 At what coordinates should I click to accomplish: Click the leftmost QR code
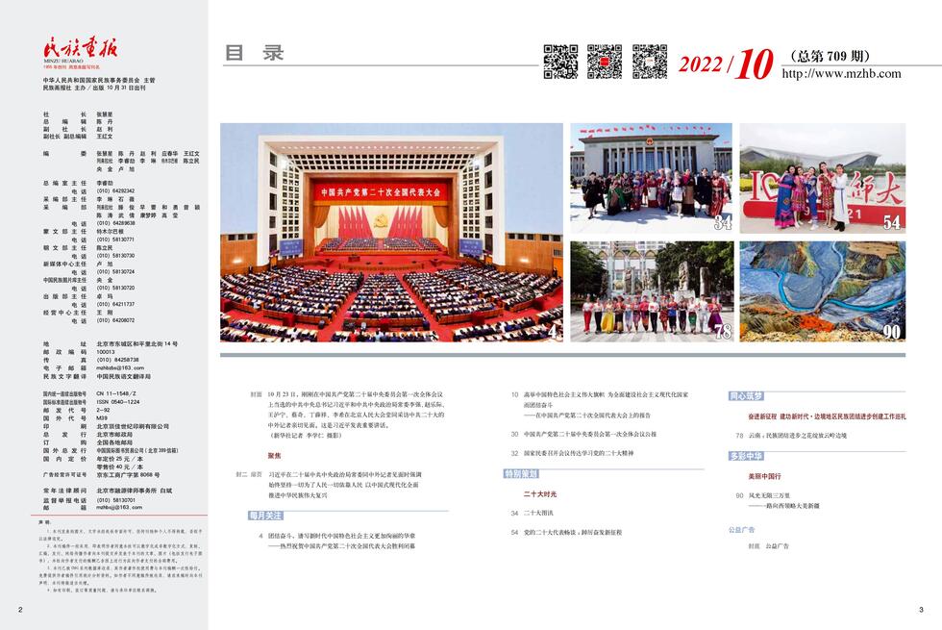(560, 62)
